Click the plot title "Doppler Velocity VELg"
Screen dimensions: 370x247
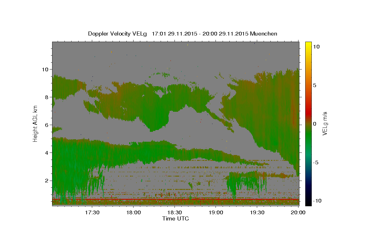pos(118,34)
